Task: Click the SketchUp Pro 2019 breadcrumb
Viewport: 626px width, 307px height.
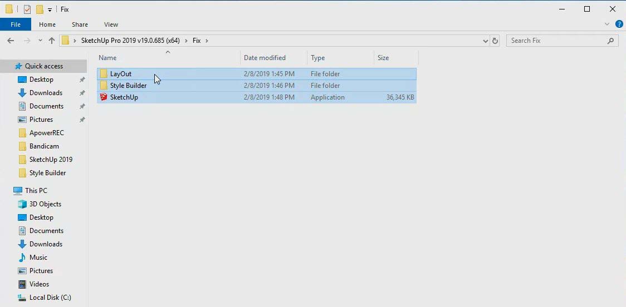Action: (130, 41)
